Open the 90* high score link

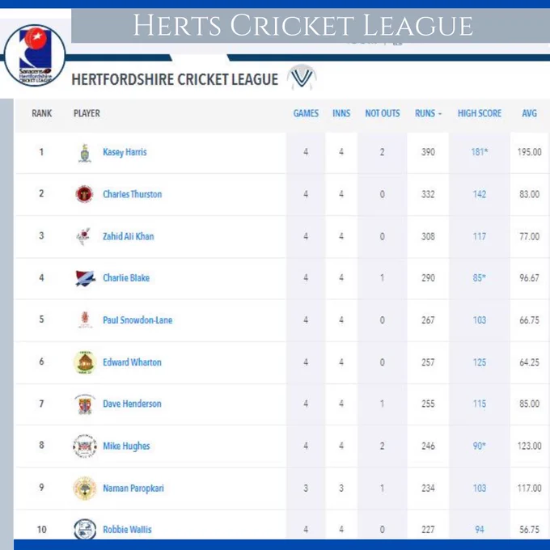480,446
